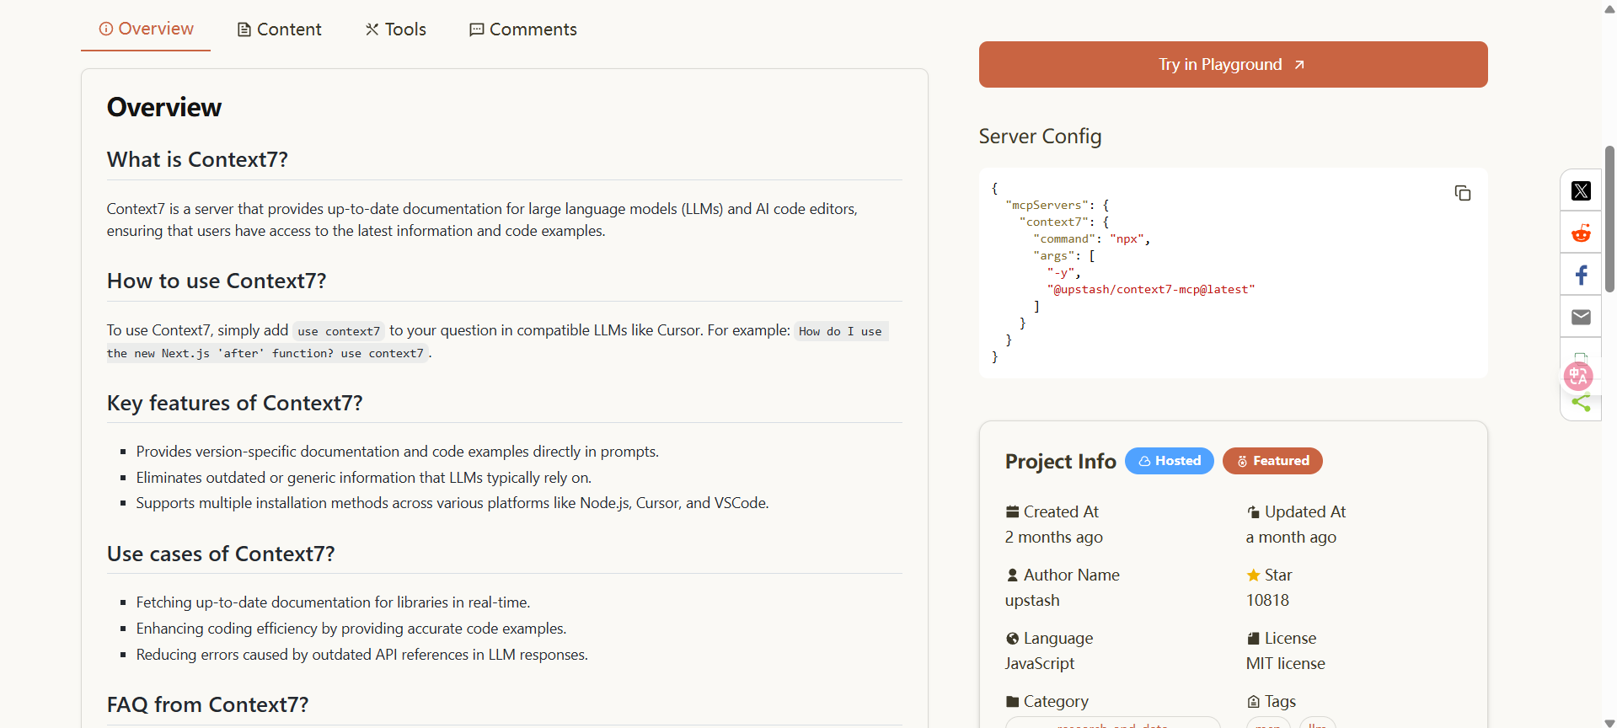The height and width of the screenshot is (728, 1617).
Task: Click the translate extension bubble
Action: 1578,376
